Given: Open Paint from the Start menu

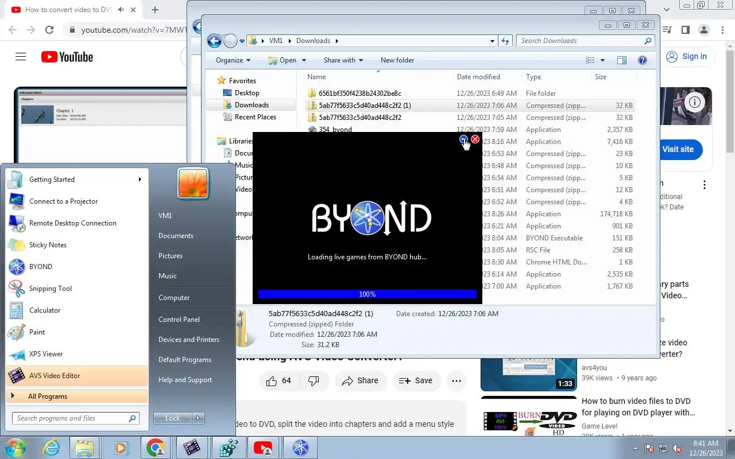Looking at the screenshot, I should [77, 332].
